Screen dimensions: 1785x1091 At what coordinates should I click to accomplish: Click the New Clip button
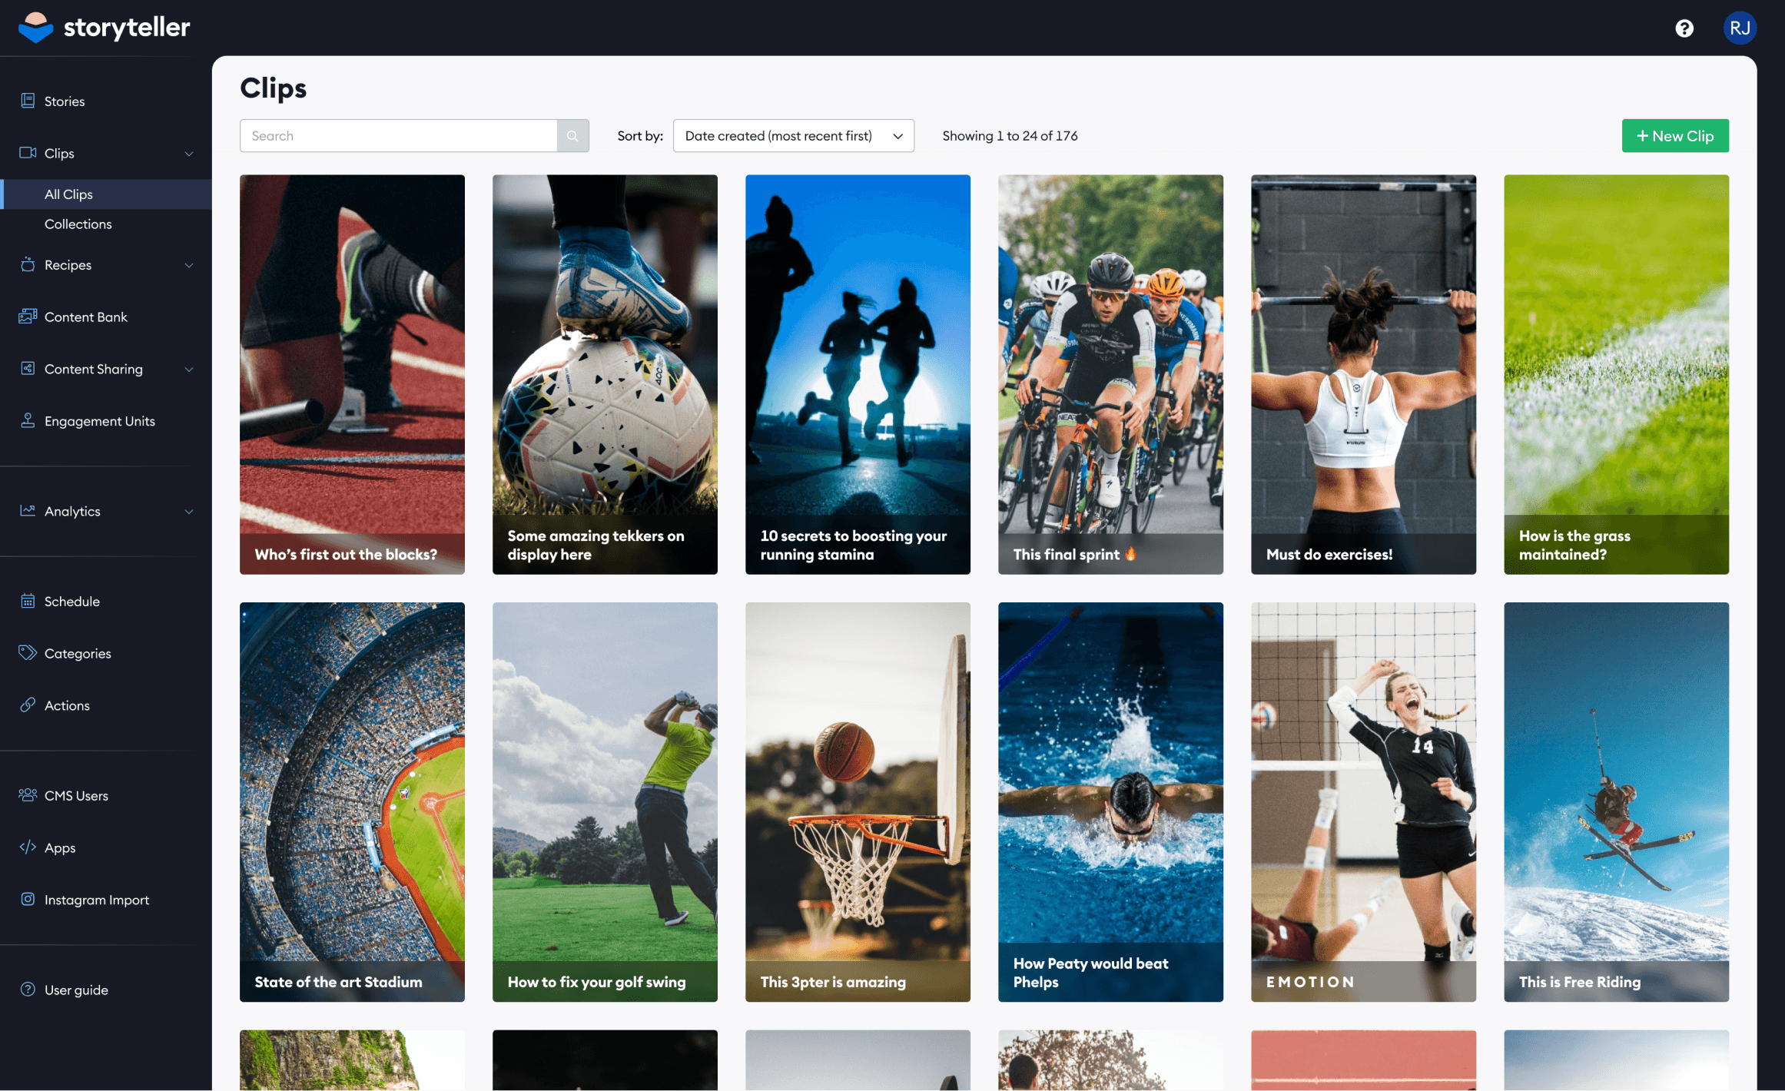coord(1675,136)
